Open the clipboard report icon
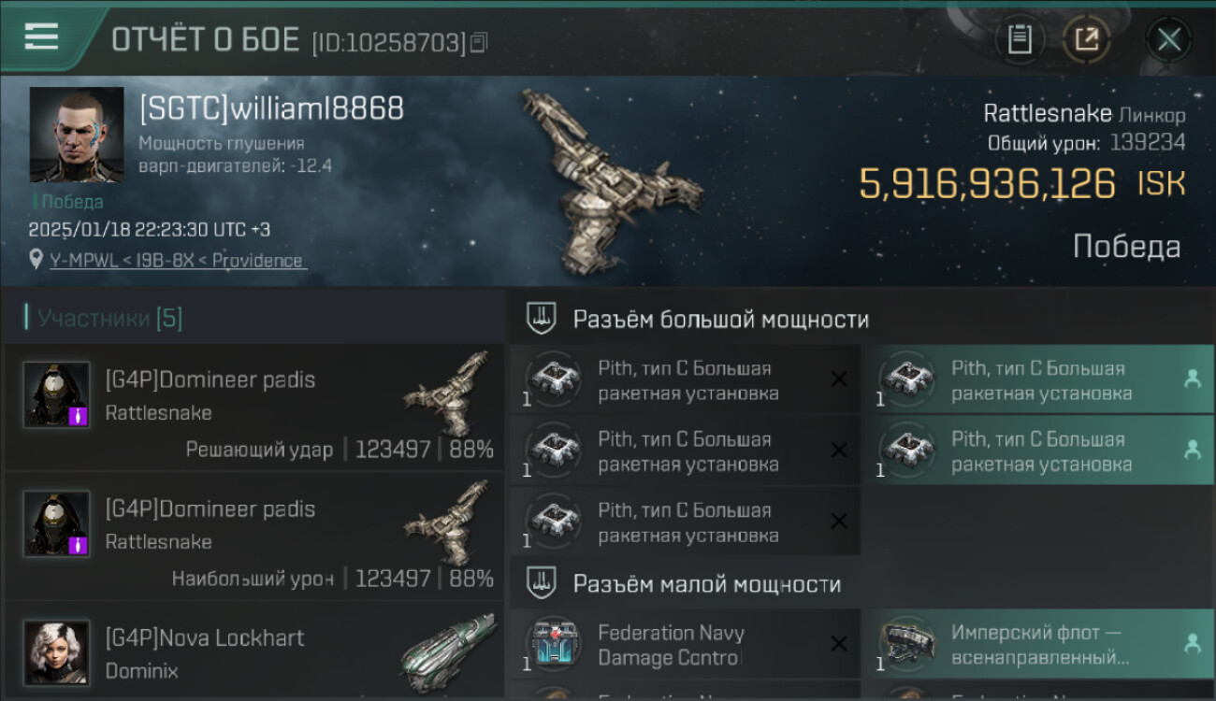This screenshot has width=1216, height=701. 1020,40
